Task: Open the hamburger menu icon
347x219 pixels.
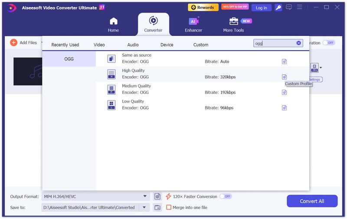Action: [x=299, y=7]
